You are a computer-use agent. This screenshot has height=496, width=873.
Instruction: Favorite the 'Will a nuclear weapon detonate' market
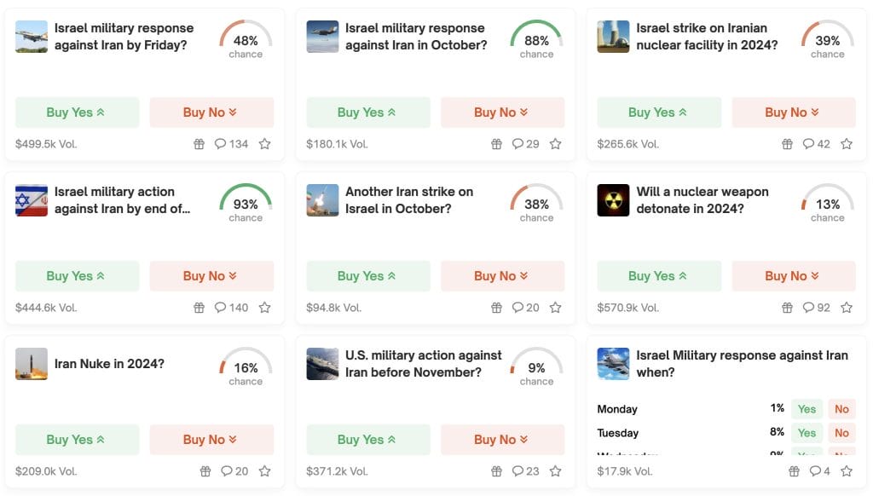click(x=847, y=308)
